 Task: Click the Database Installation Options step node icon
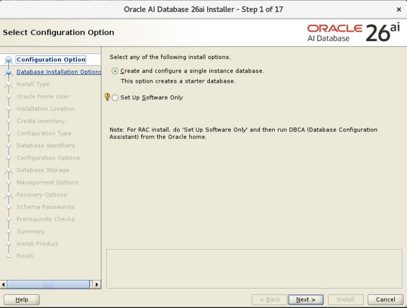[x=8, y=72]
